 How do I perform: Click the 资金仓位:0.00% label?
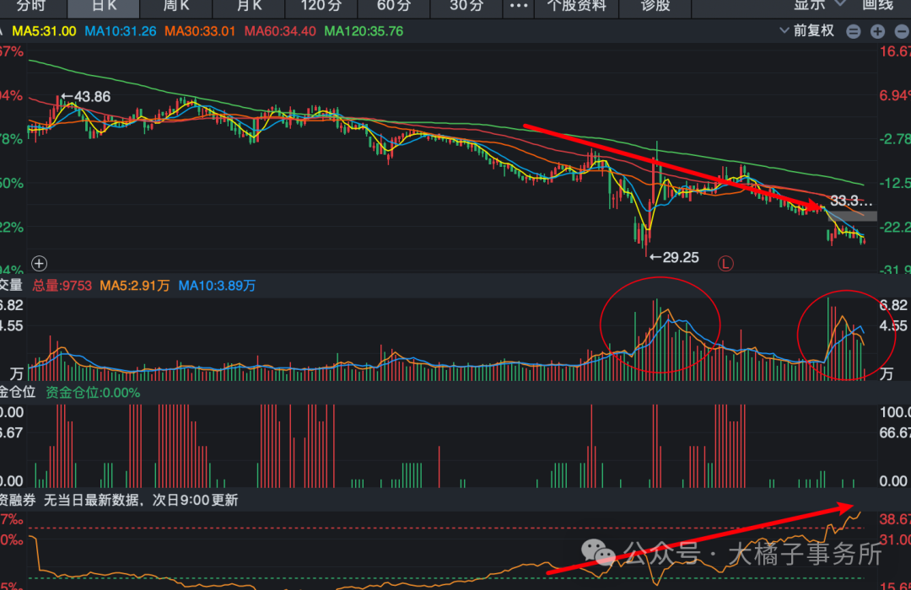[93, 393]
